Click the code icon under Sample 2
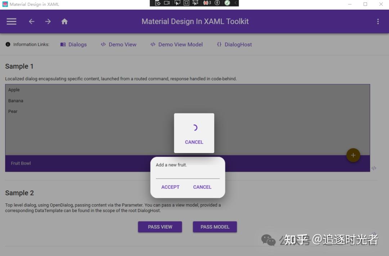Viewport: 389px width, 256px height. pyautogui.click(x=374, y=233)
